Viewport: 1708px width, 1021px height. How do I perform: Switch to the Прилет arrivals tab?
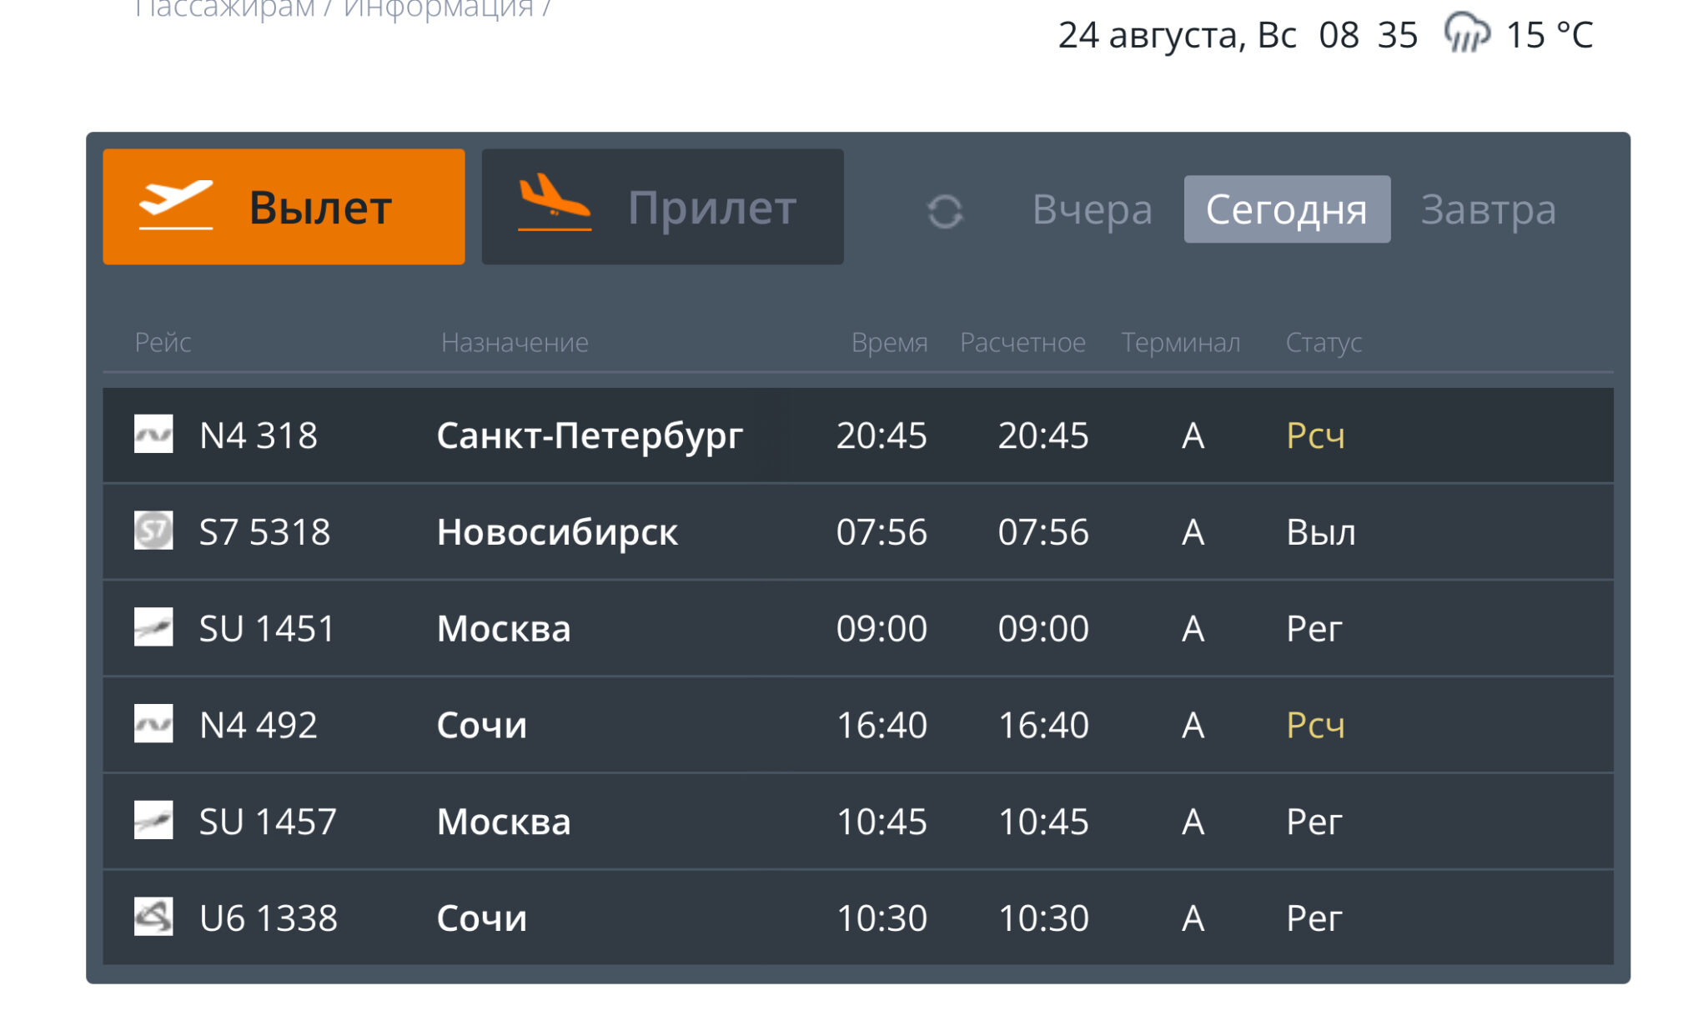point(662,207)
